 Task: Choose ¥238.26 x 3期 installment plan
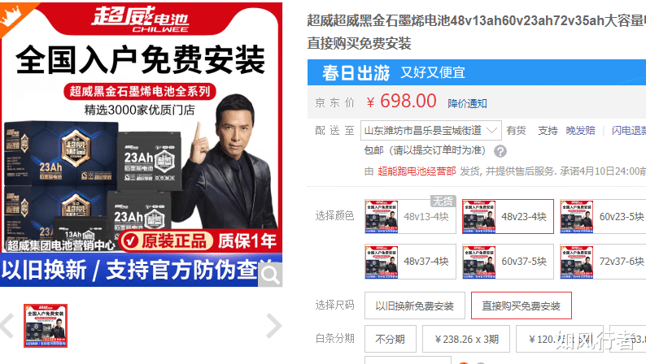tap(466, 339)
